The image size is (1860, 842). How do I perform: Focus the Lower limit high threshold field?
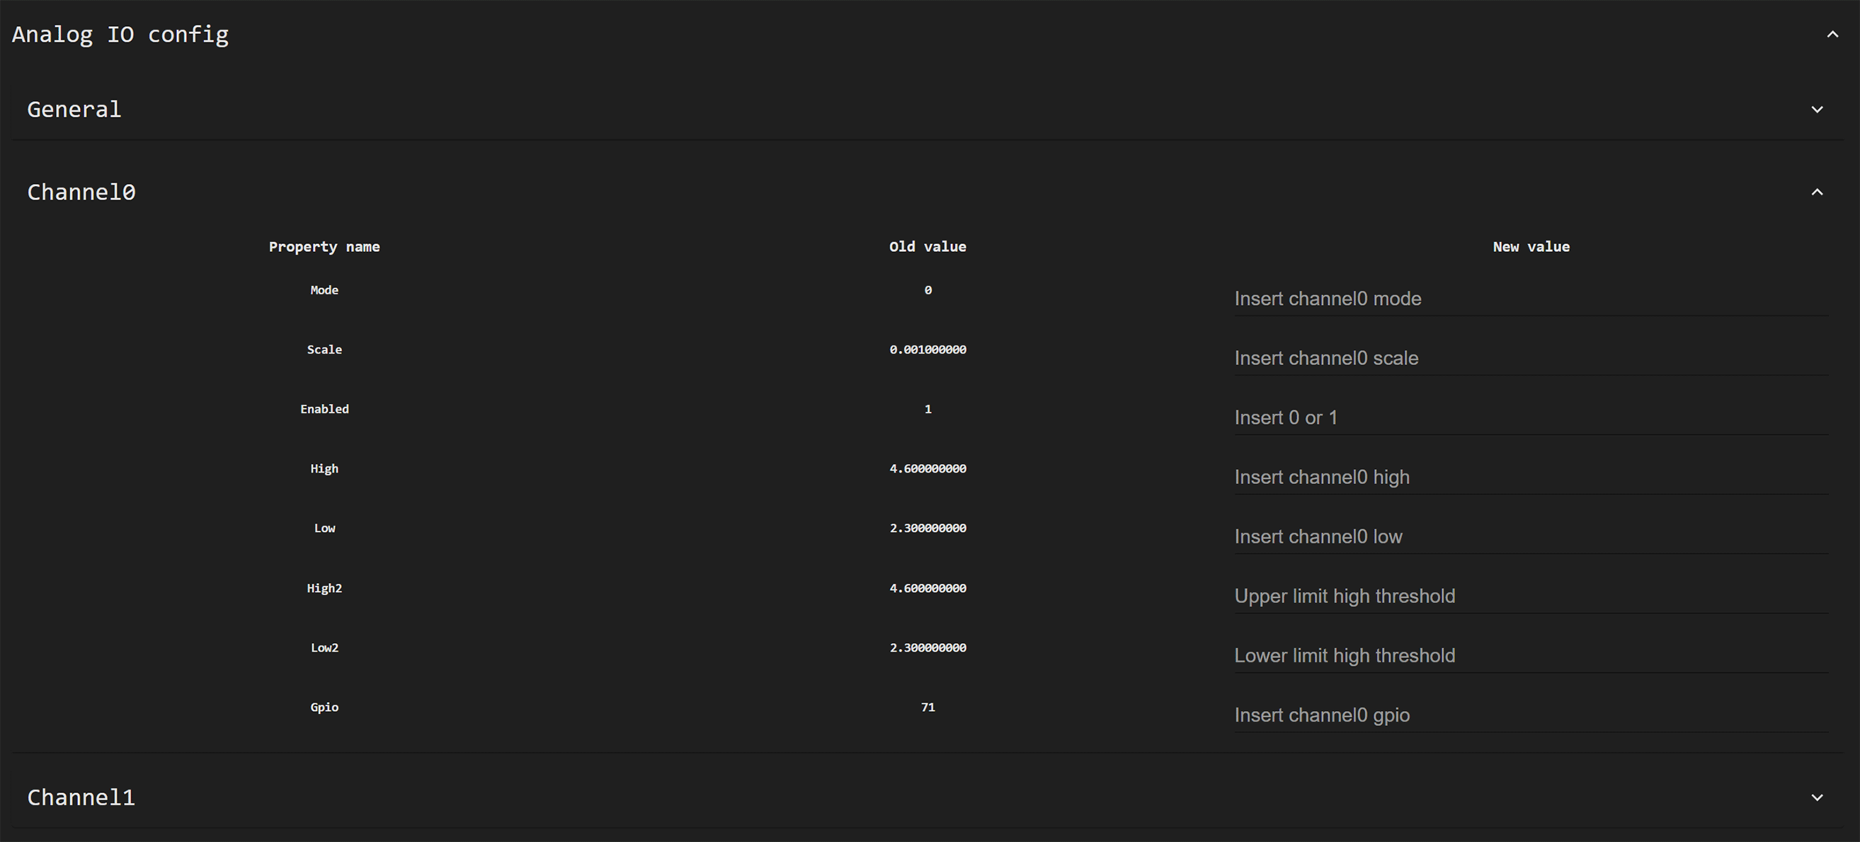click(1531, 656)
